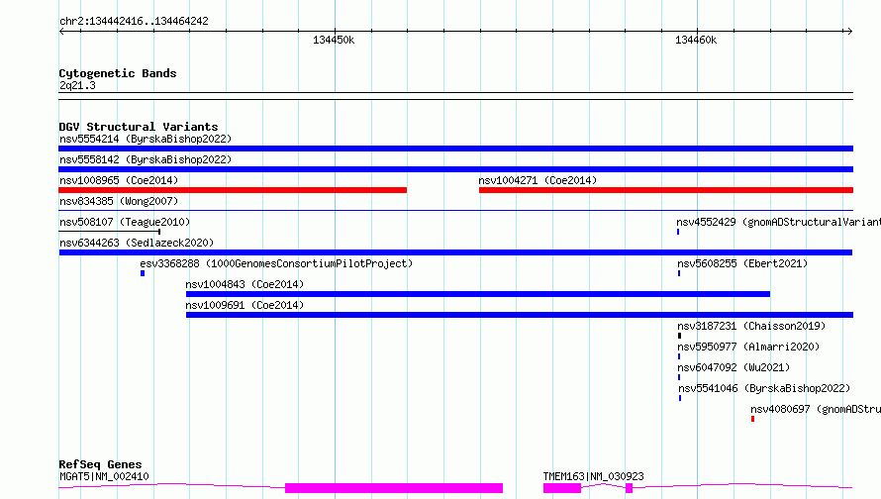Select the nsv1009691 blue variant bar
Screen dimensions: 881x499
pyautogui.click(x=520, y=315)
